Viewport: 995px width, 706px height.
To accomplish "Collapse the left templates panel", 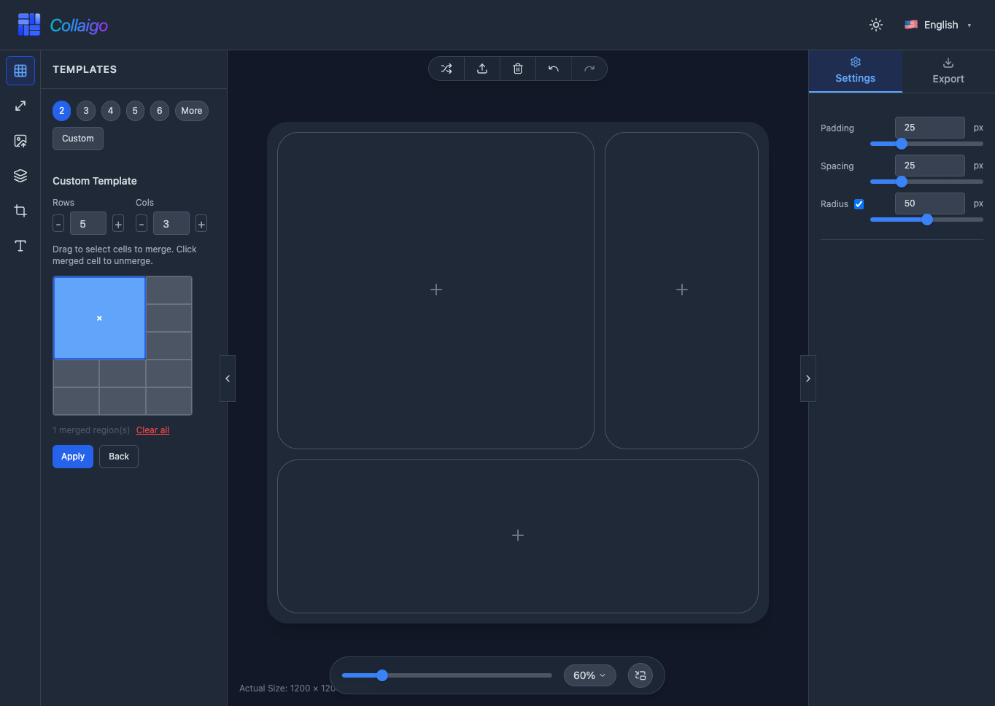I will pos(228,379).
